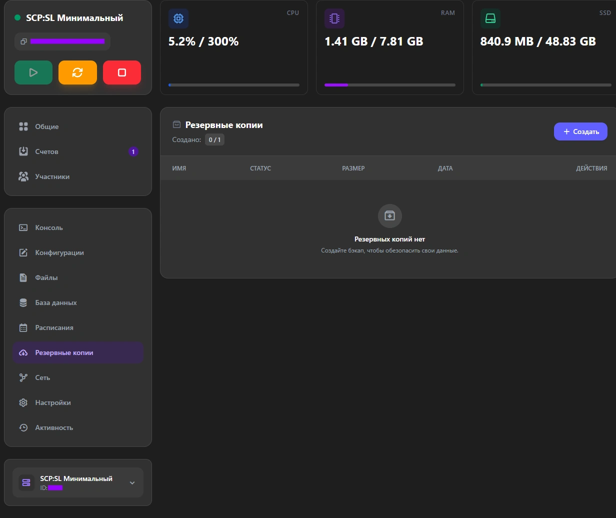This screenshot has height=518, width=616.
Task: Click the РАЗМЕР column header
Action: point(353,168)
